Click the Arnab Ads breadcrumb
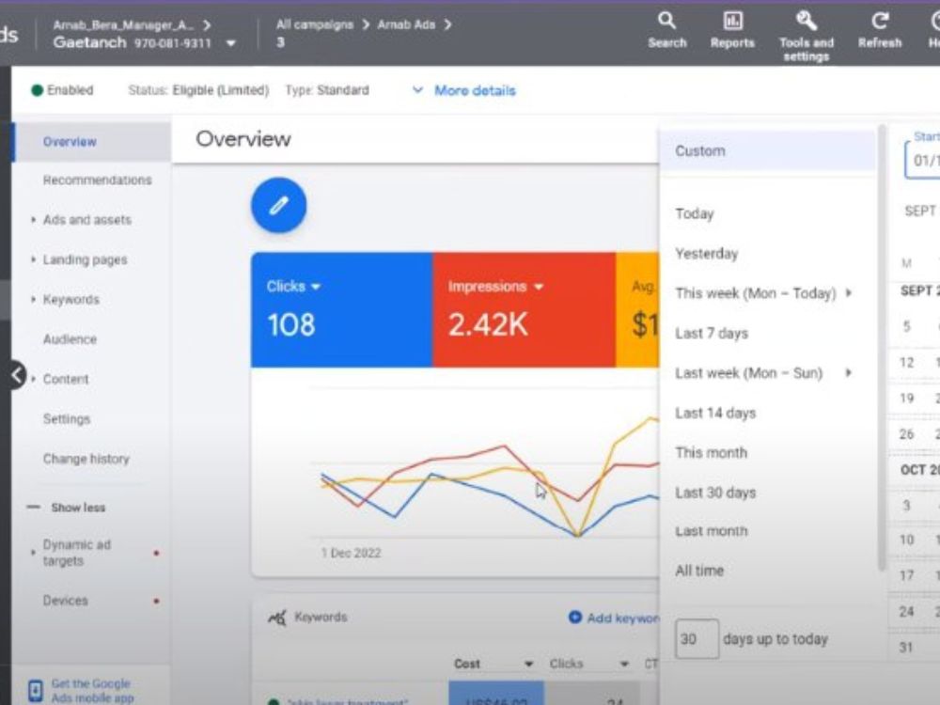Viewport: 940px width, 705px height. click(406, 24)
